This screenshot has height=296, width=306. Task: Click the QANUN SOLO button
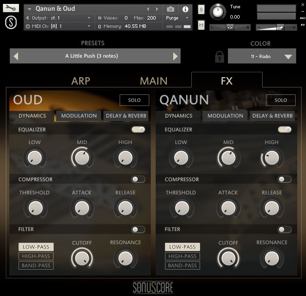pyautogui.click(x=281, y=100)
